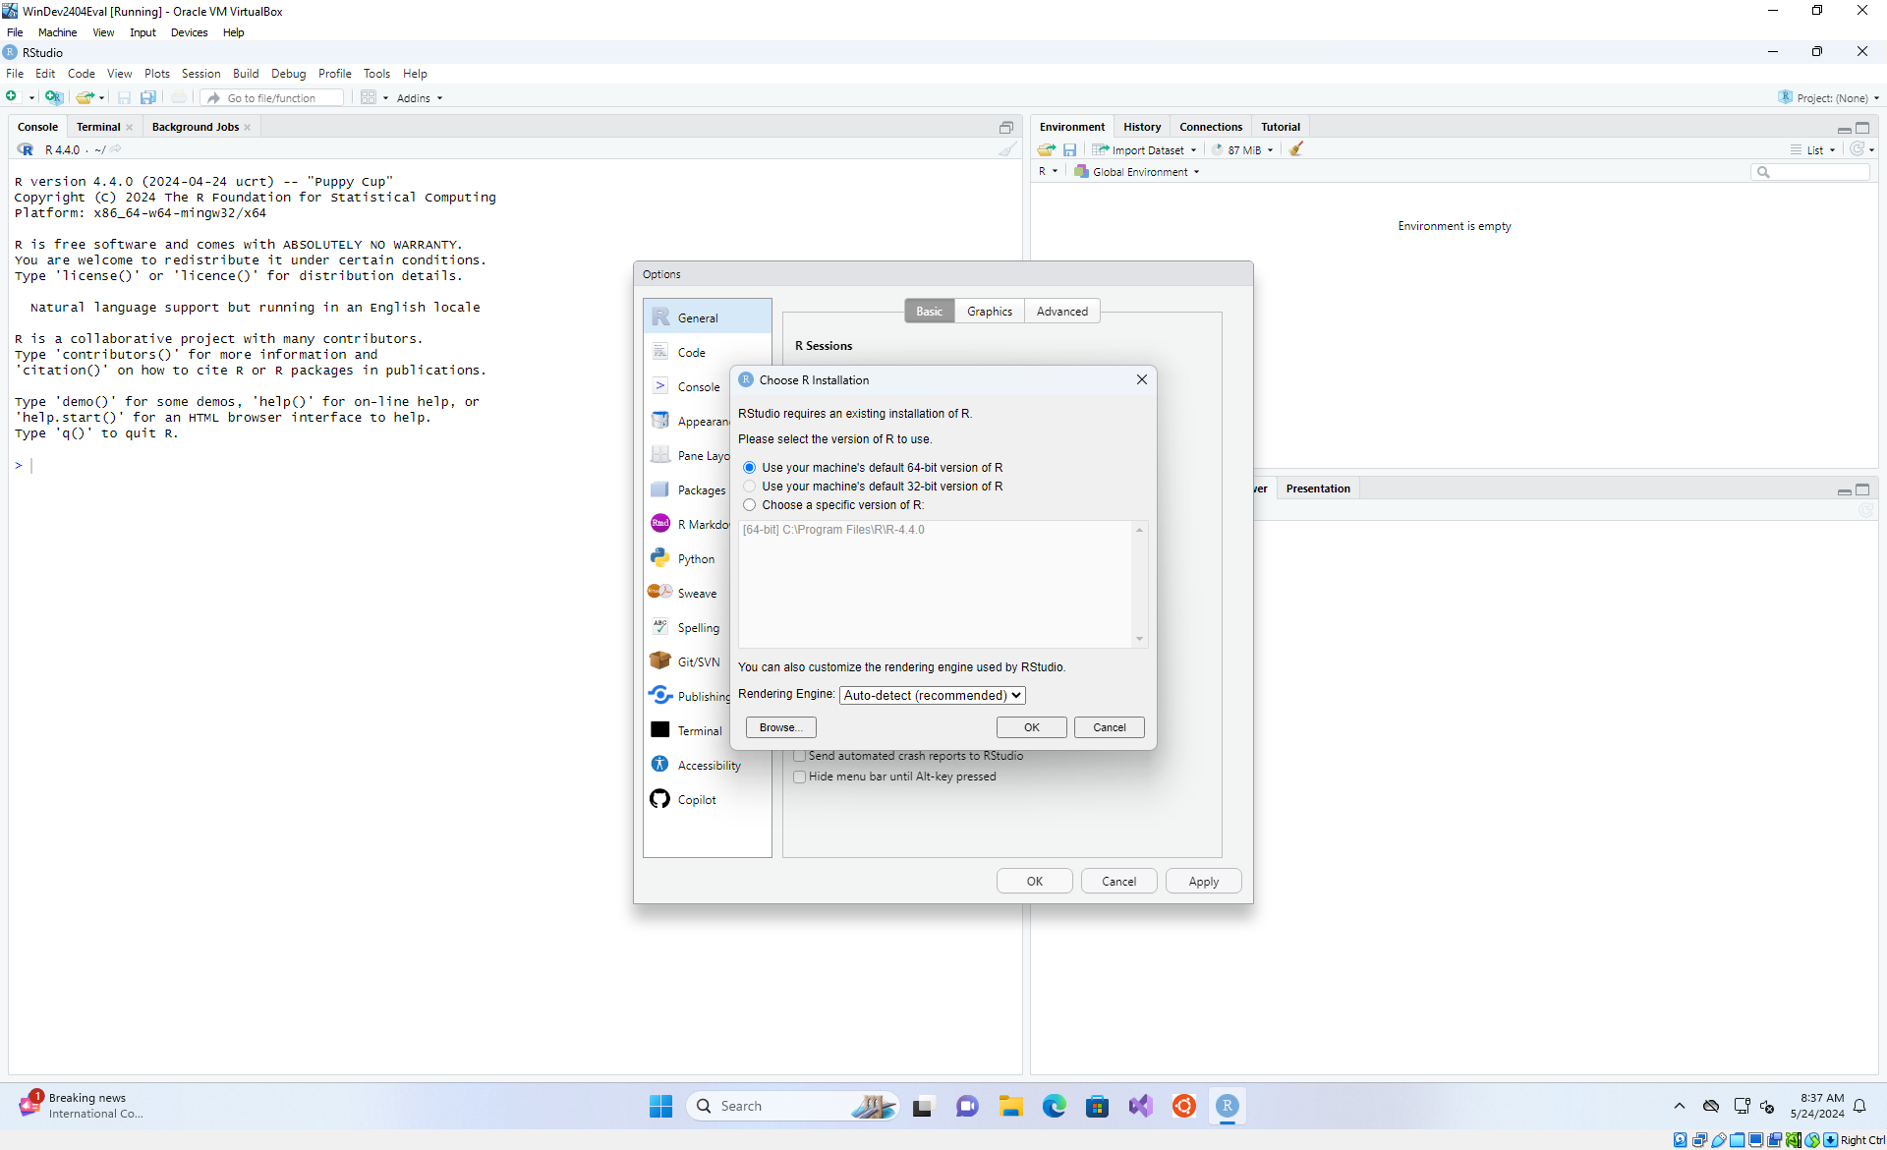Viewport: 1887px width, 1150px height.
Task: Open the Session menu in RStudio
Action: 200,74
